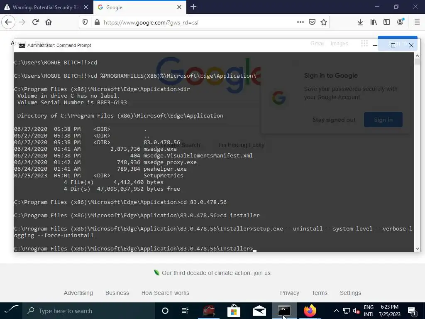Bookmark this page with star
Screen dimensions: 425x319
pyautogui.click(x=324, y=22)
